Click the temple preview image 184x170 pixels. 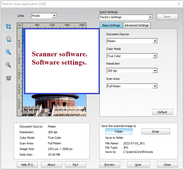tap(54, 105)
